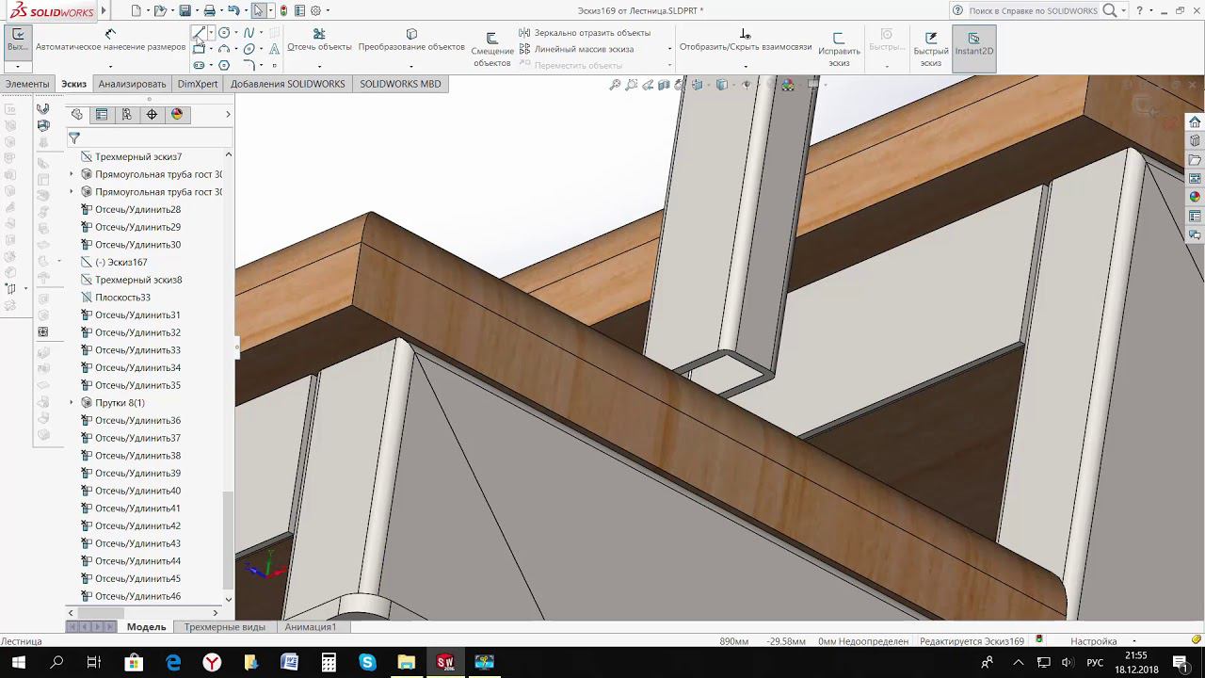The image size is (1205, 678).
Task: Expand the Прутки 8(1) tree node
Action: click(x=72, y=403)
